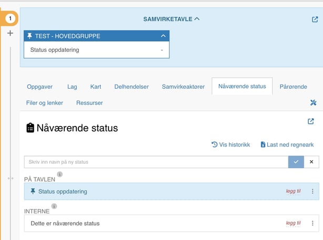This screenshot has height=240, width=323.
Task: Click the new status name input field
Action: coord(156,162)
